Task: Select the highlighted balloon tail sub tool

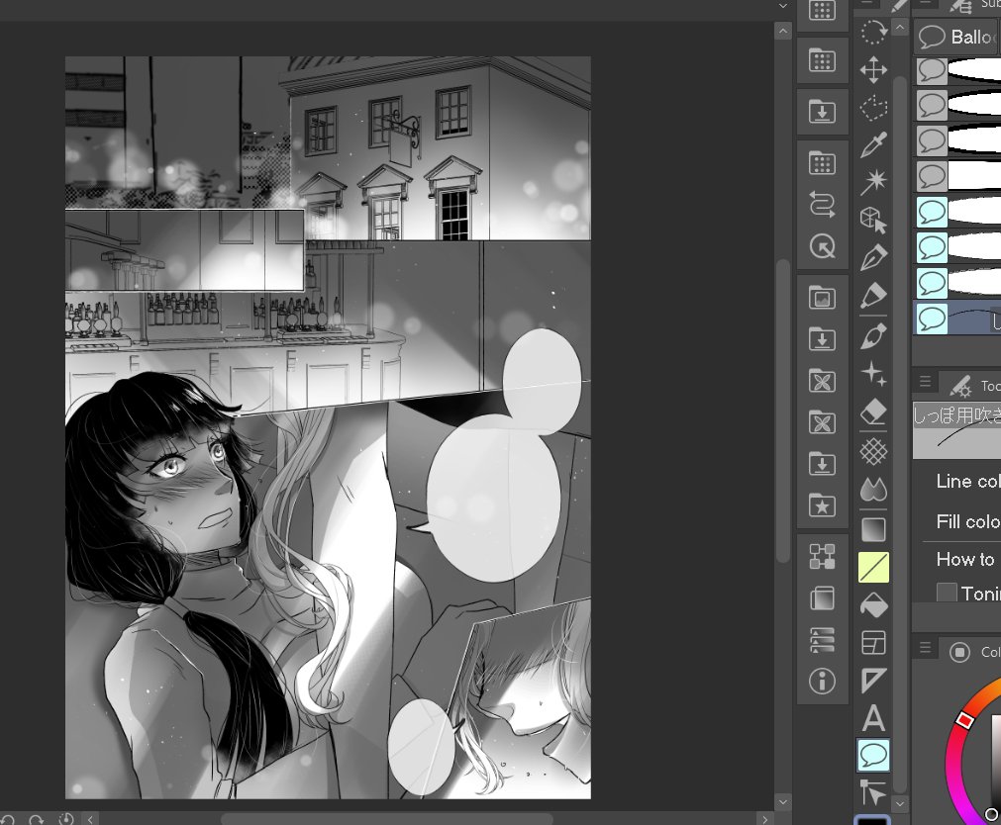Action: tap(957, 318)
